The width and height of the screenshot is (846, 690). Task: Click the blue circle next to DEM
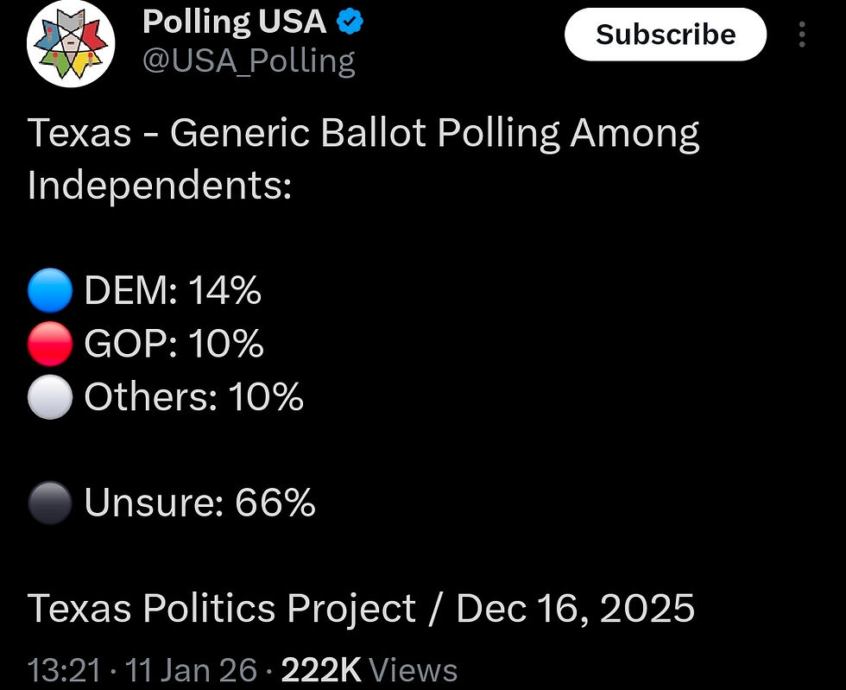(49, 291)
